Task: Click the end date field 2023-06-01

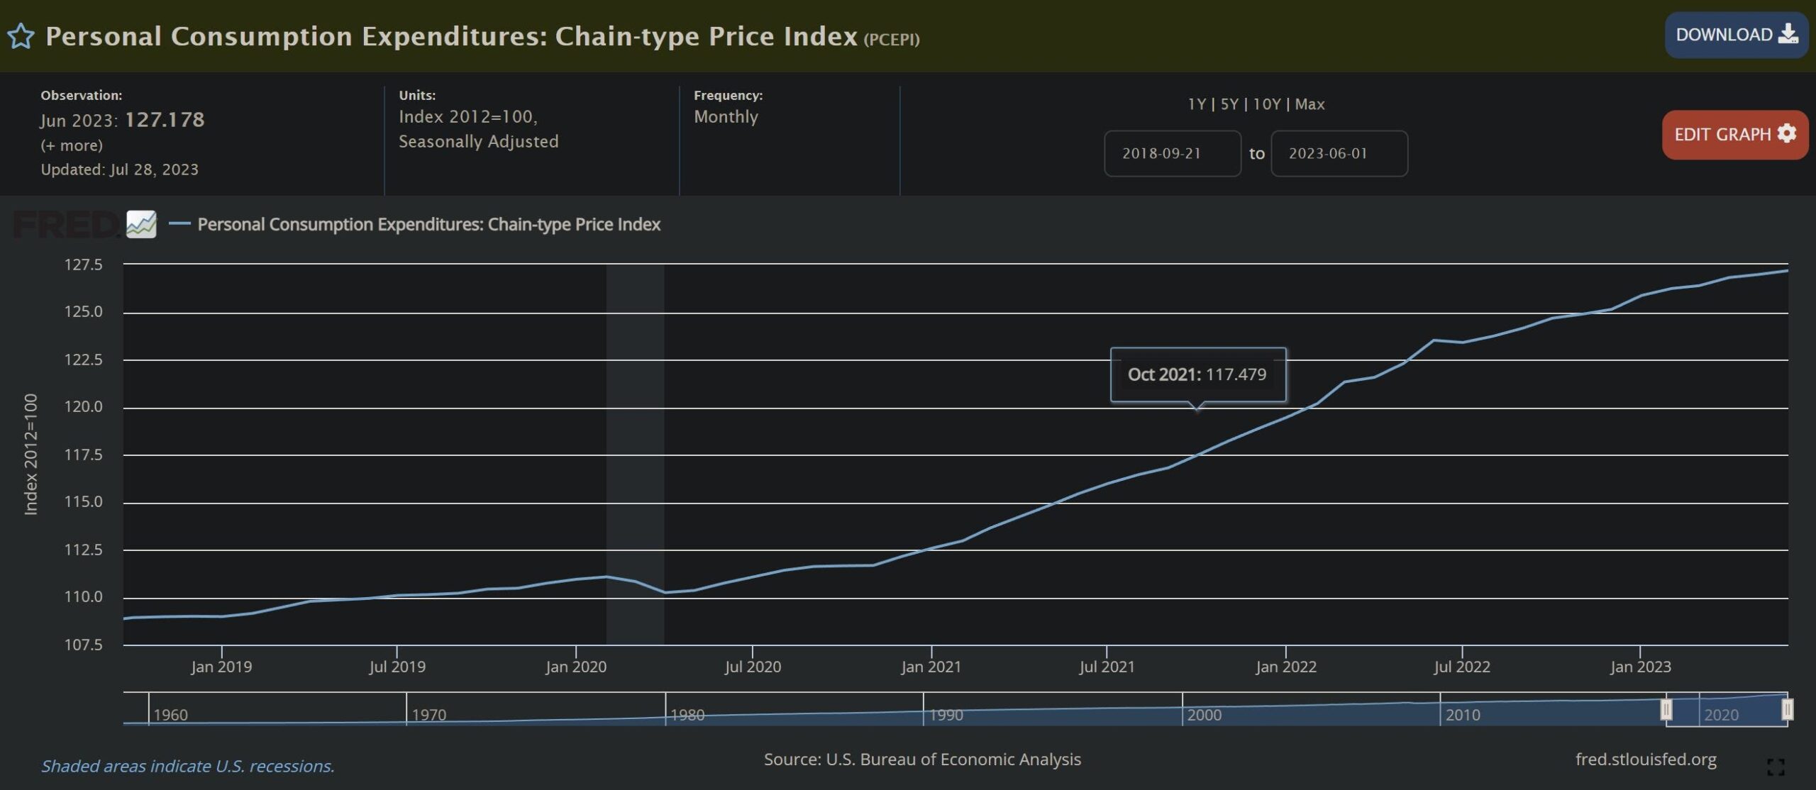Action: pos(1339,153)
